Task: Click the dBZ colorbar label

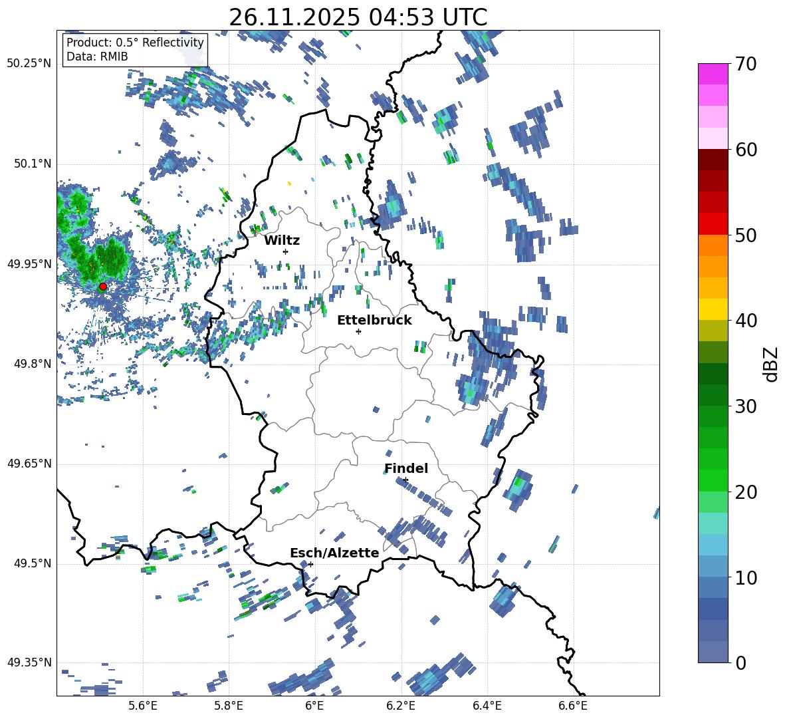Action: tap(770, 364)
